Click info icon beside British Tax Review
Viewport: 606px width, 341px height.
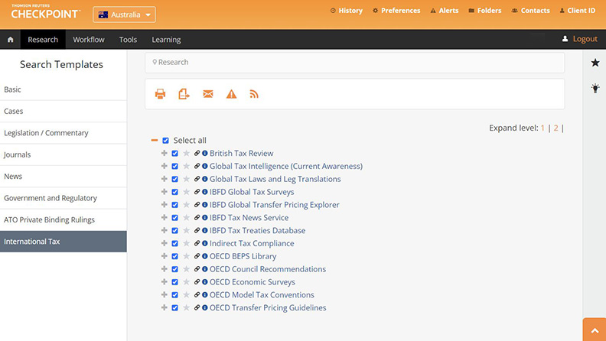(205, 154)
